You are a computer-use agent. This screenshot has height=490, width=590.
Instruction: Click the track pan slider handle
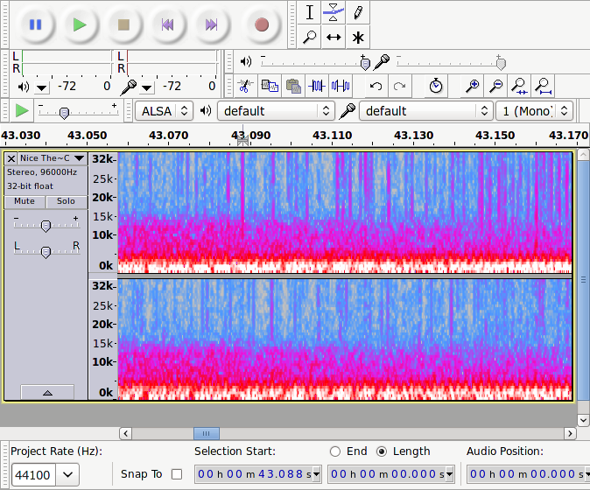(46, 252)
